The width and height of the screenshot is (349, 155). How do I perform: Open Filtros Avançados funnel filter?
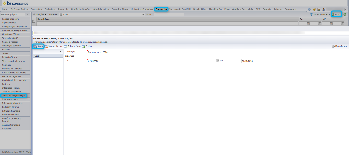(x=320, y=14)
